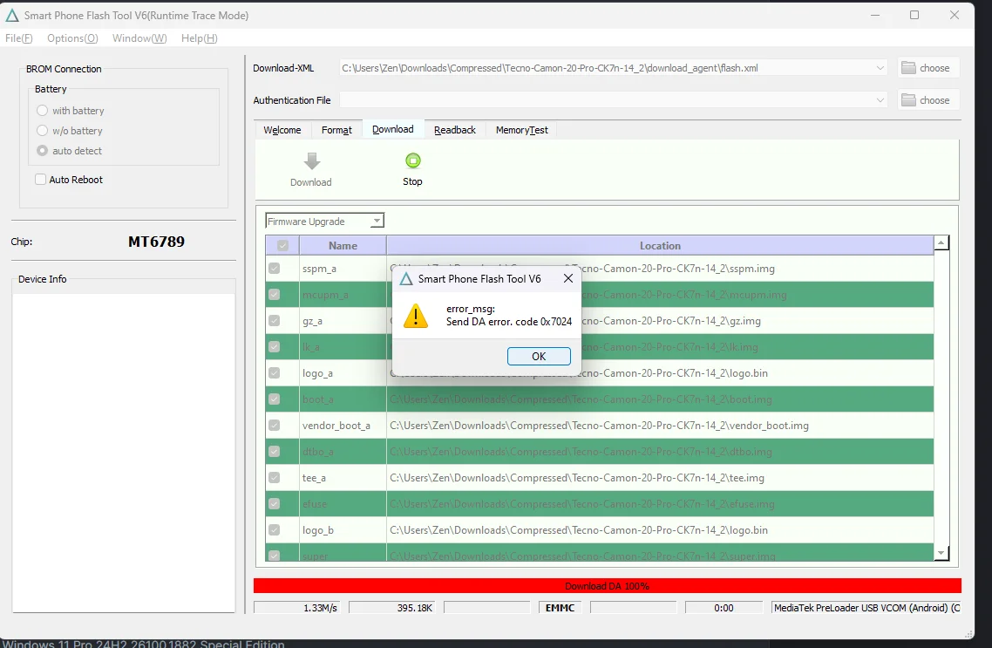Open the Firmware Upgrade mode dropdown
The width and height of the screenshot is (992, 648).
point(324,221)
